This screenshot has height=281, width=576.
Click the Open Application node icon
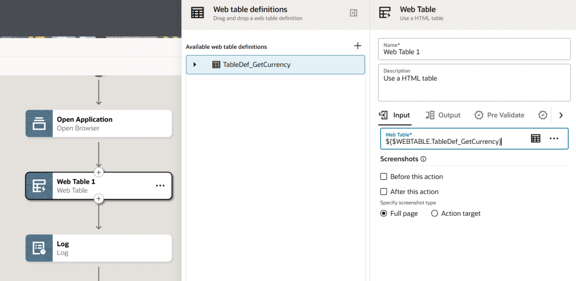coord(39,124)
